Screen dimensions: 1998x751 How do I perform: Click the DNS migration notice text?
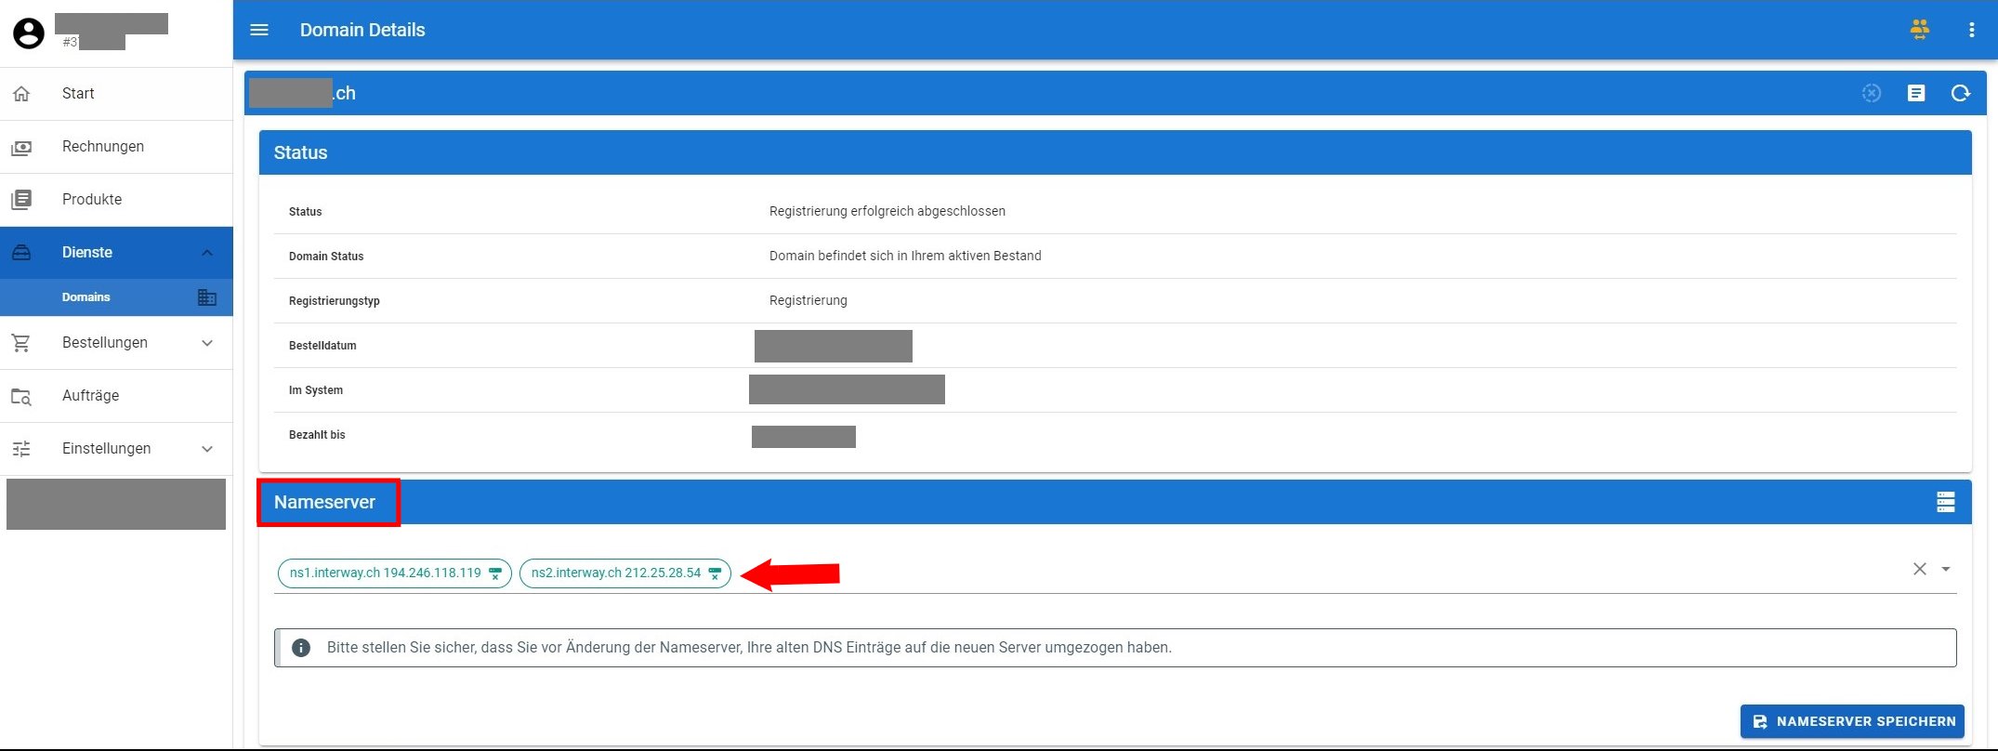coord(749,648)
